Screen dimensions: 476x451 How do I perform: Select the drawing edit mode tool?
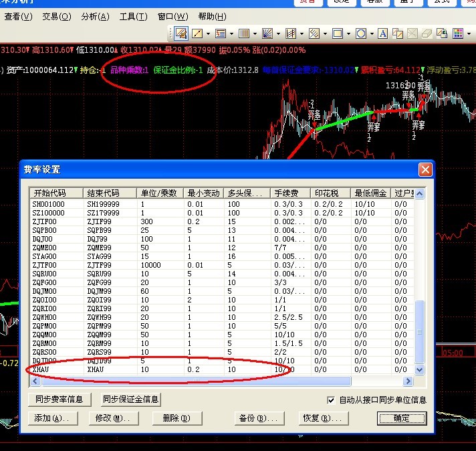click(x=181, y=33)
